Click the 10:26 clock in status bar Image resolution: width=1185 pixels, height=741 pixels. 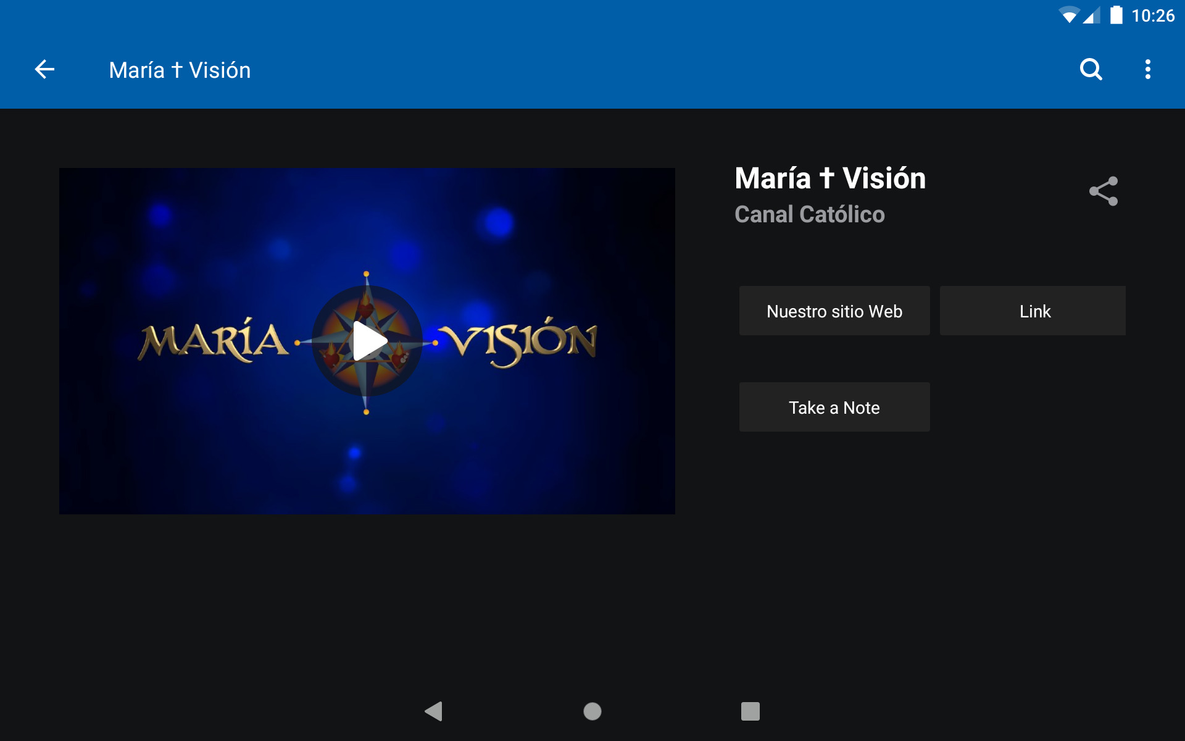[x=1153, y=15]
